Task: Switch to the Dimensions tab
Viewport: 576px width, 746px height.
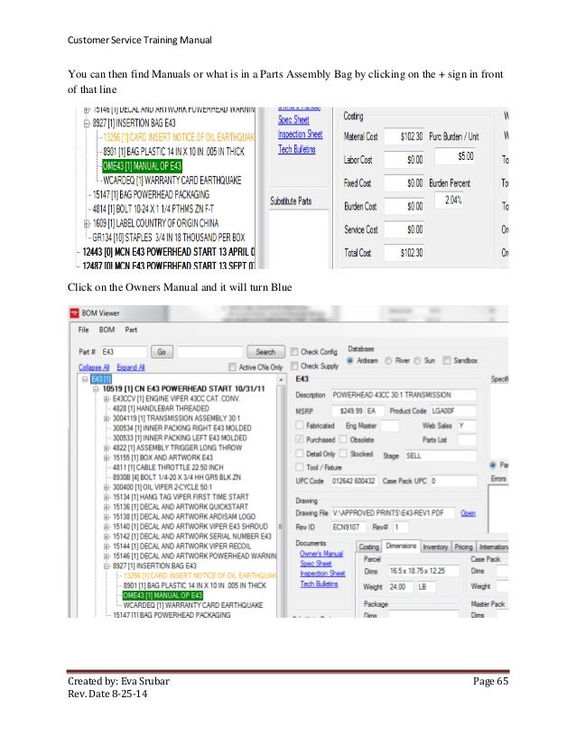Action: click(401, 546)
